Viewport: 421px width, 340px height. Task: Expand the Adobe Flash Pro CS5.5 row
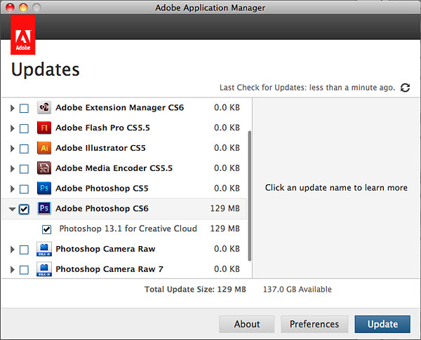(12, 128)
